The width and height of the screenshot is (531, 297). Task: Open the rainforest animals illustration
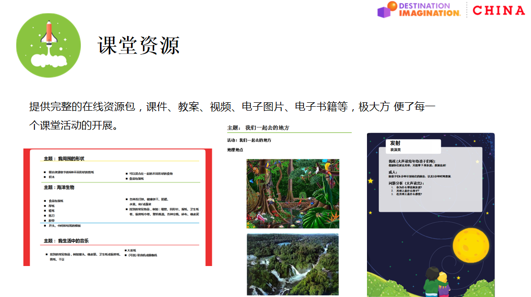click(293, 194)
